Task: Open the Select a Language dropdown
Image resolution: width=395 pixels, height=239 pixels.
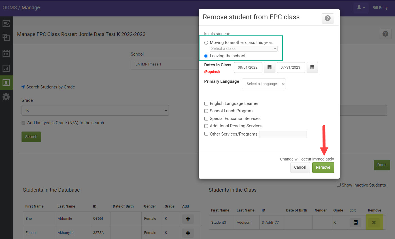Action: coord(264,84)
